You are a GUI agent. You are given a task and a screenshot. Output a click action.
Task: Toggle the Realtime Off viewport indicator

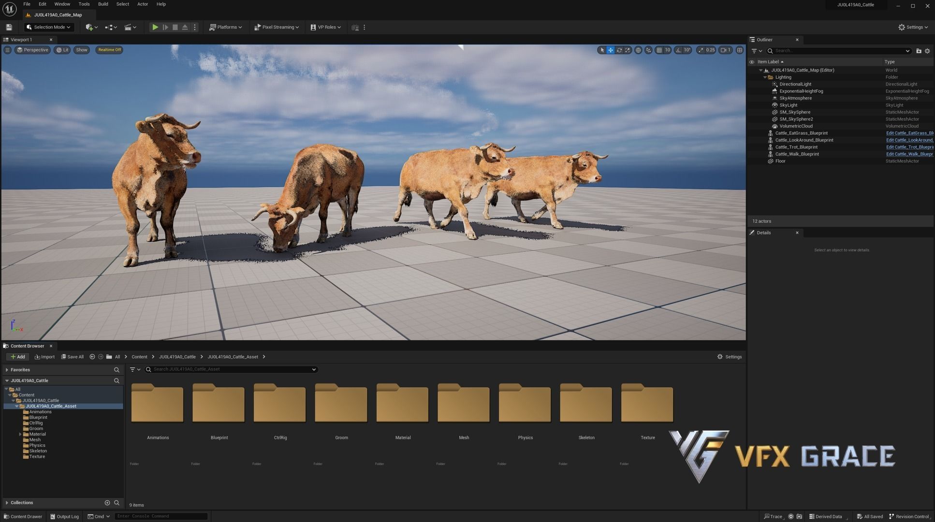point(109,50)
